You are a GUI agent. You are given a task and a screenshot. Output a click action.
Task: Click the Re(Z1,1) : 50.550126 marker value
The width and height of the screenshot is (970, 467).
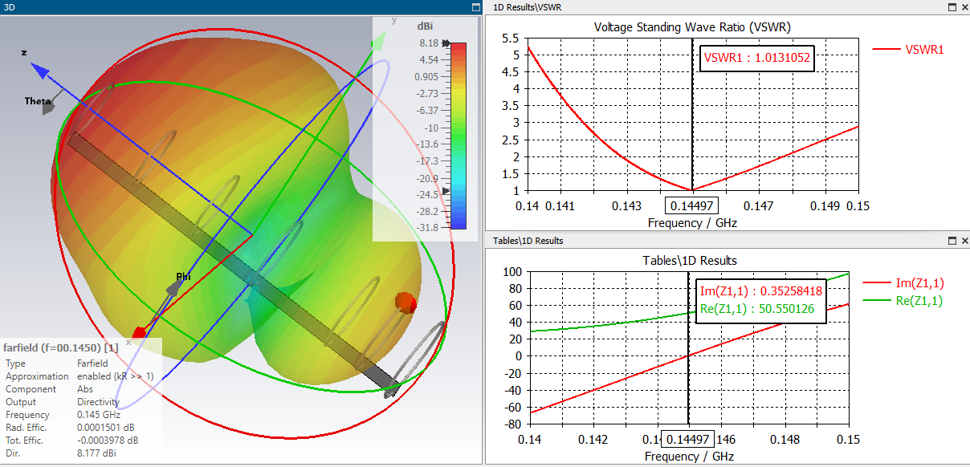click(757, 308)
